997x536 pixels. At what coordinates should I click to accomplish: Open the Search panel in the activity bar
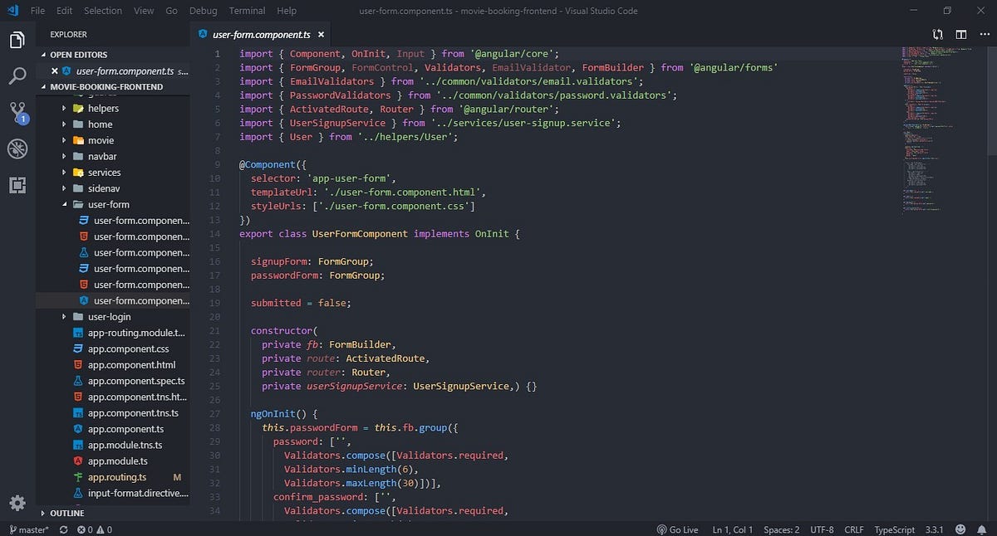17,76
